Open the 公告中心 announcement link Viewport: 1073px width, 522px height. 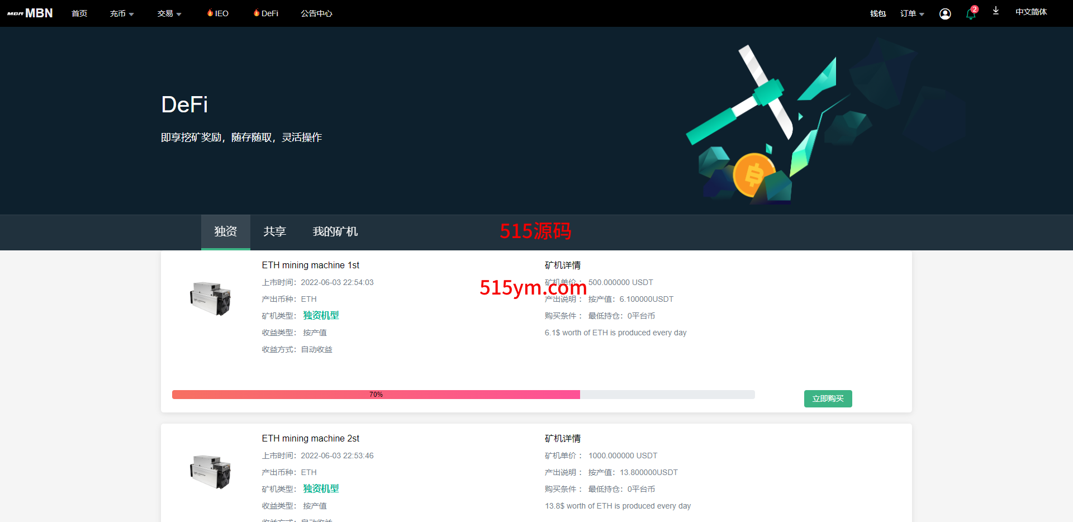coord(316,13)
